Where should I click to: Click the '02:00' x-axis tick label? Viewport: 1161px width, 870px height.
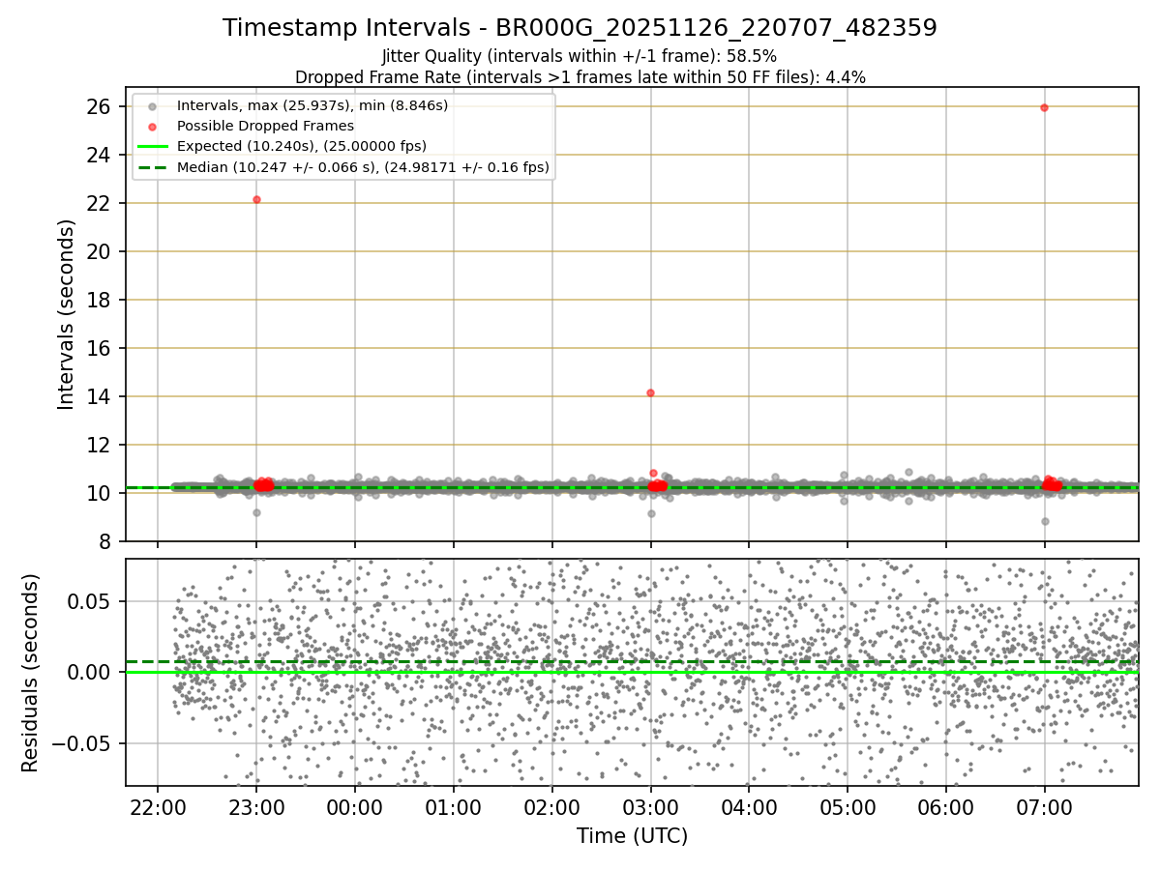click(552, 807)
